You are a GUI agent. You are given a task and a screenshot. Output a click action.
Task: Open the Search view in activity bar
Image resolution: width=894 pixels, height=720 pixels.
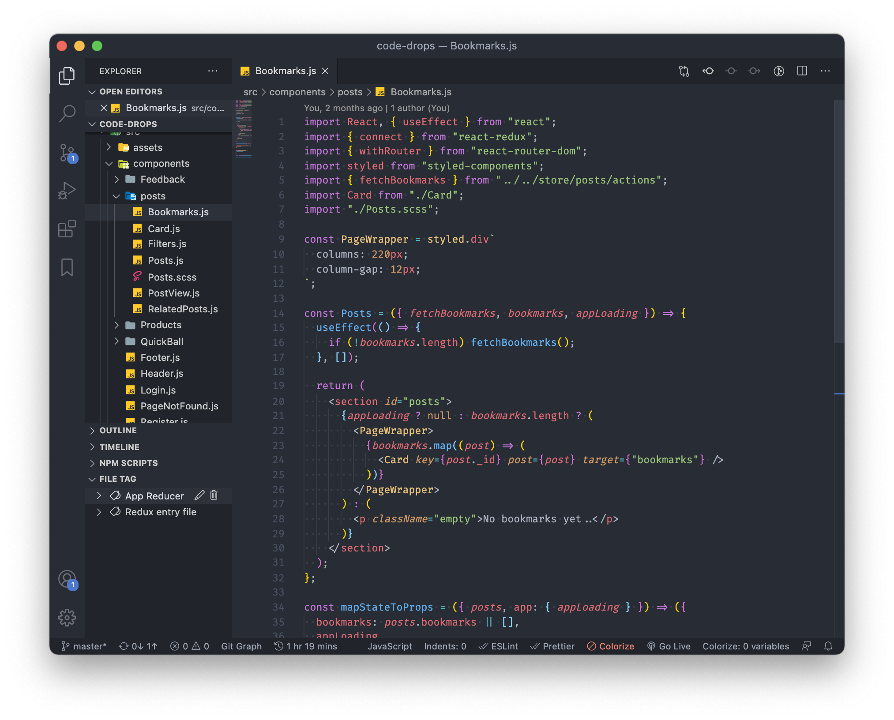click(x=67, y=113)
